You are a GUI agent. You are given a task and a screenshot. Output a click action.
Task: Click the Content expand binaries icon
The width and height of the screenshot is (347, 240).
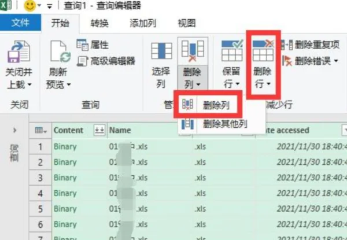99,130
